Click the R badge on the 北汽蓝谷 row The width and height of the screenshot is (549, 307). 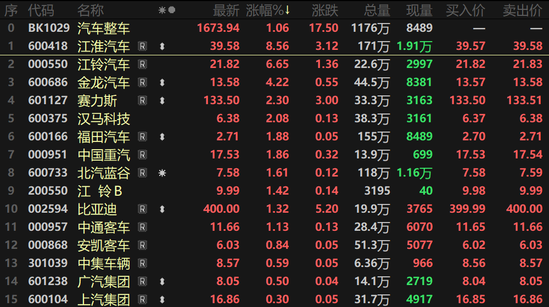tap(143, 173)
